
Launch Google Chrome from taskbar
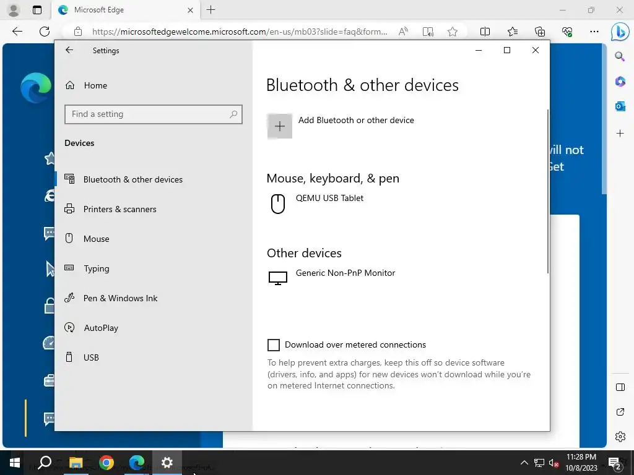pyautogui.click(x=106, y=463)
